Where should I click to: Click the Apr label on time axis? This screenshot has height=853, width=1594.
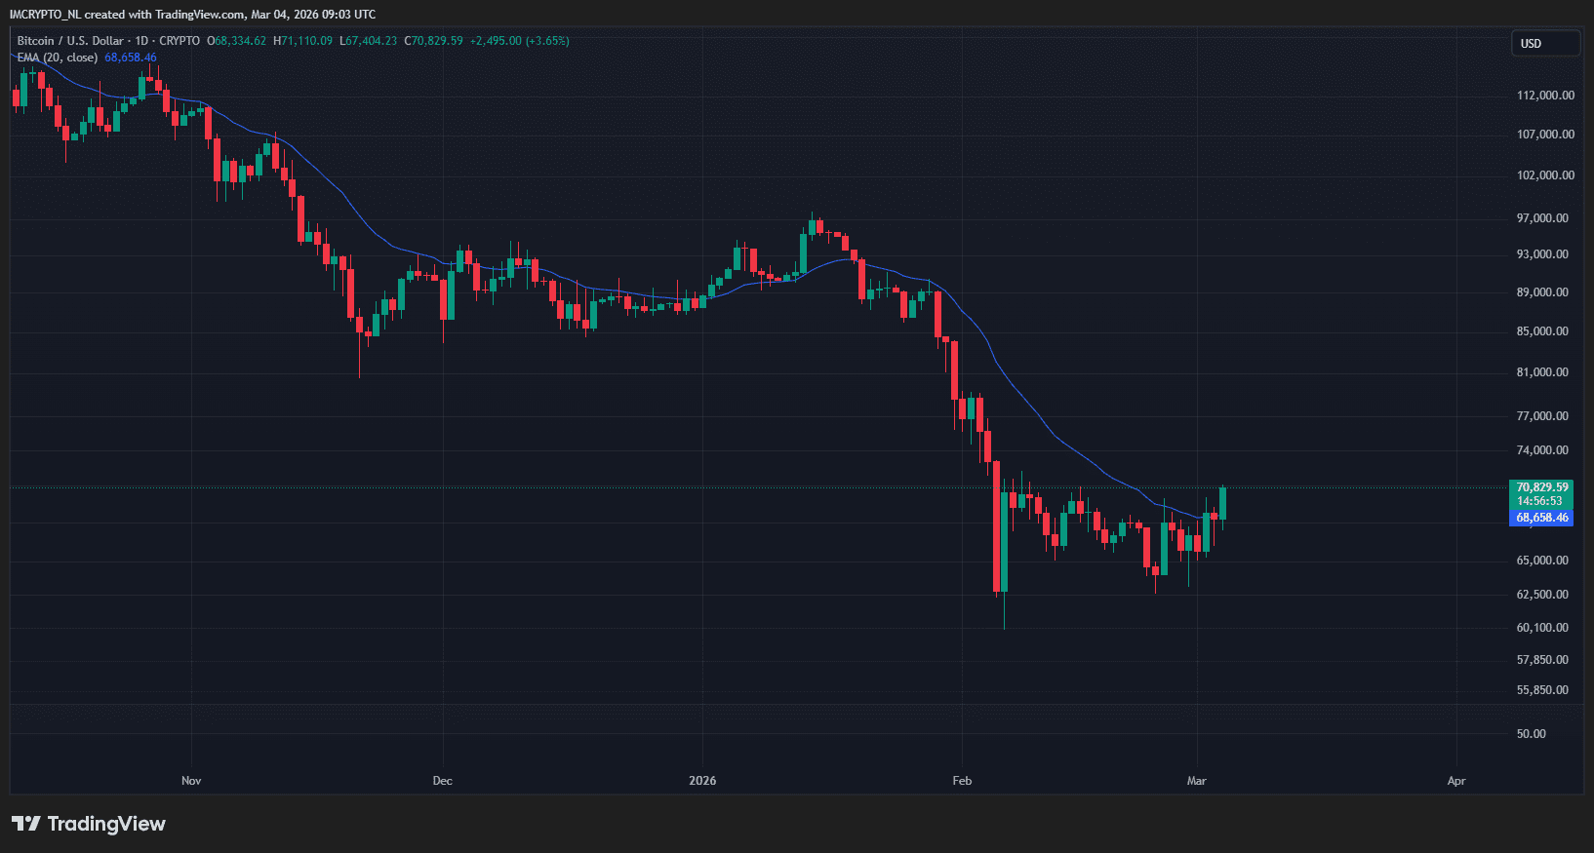(x=1455, y=781)
